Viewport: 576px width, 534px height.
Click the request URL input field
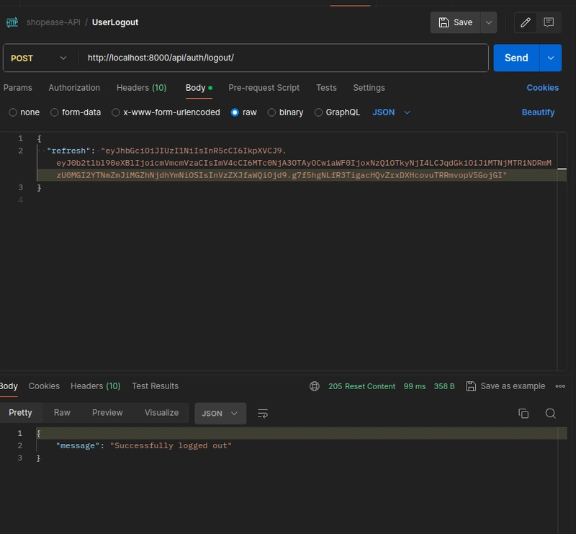click(283, 58)
